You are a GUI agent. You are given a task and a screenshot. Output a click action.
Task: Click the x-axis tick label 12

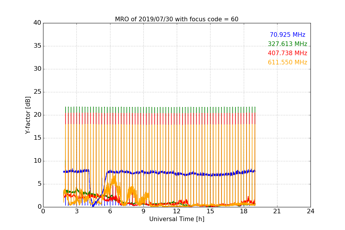[x=177, y=211]
